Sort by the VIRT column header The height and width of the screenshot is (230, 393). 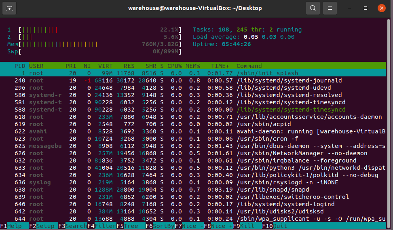click(x=105, y=66)
